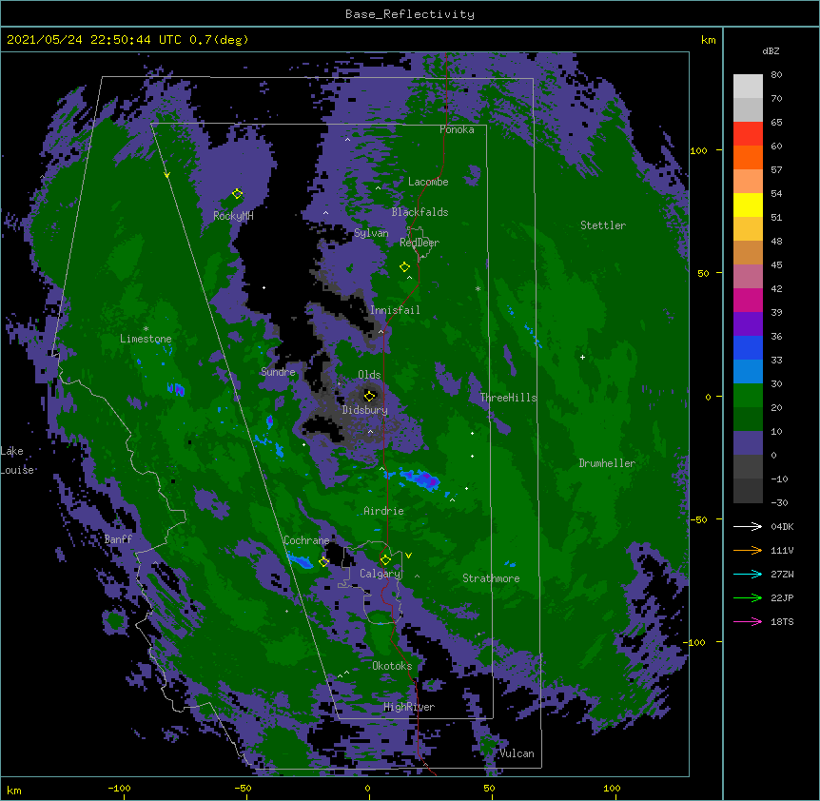Click the 18TS legend label
820x801 pixels.
tap(782, 621)
